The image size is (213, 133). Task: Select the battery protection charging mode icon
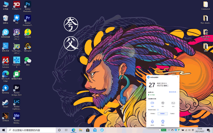pos(163,103)
